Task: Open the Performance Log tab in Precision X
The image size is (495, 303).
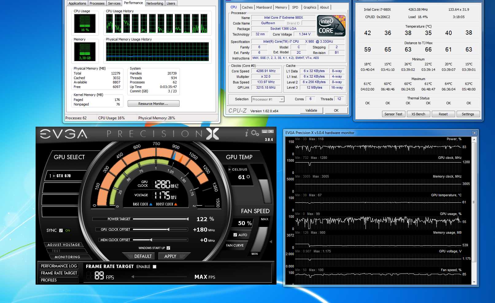Action: click(59, 266)
